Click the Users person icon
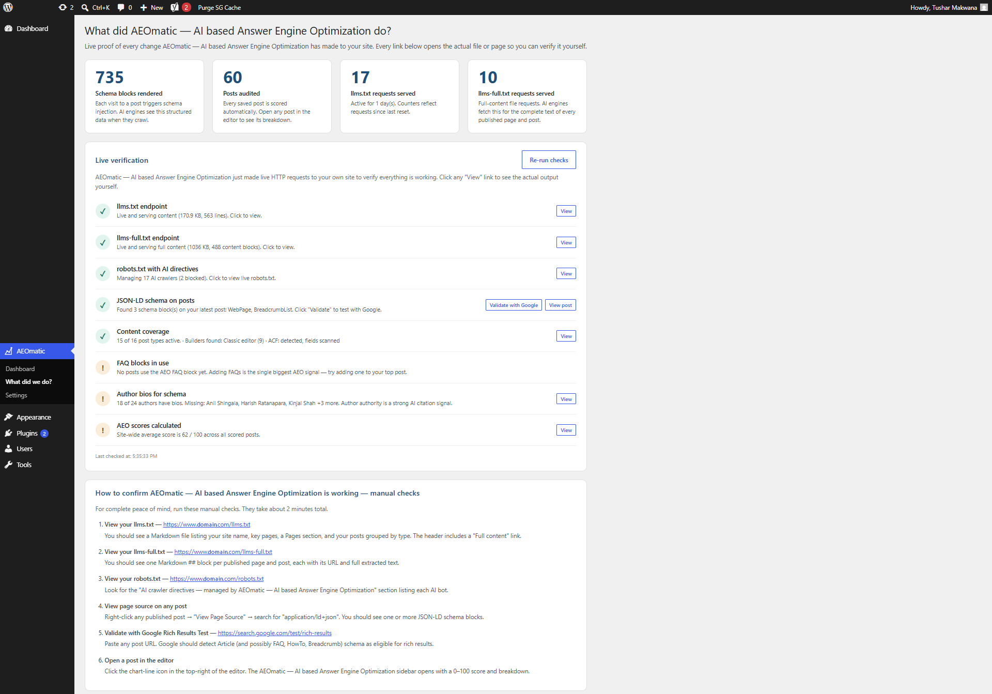 (x=8, y=449)
